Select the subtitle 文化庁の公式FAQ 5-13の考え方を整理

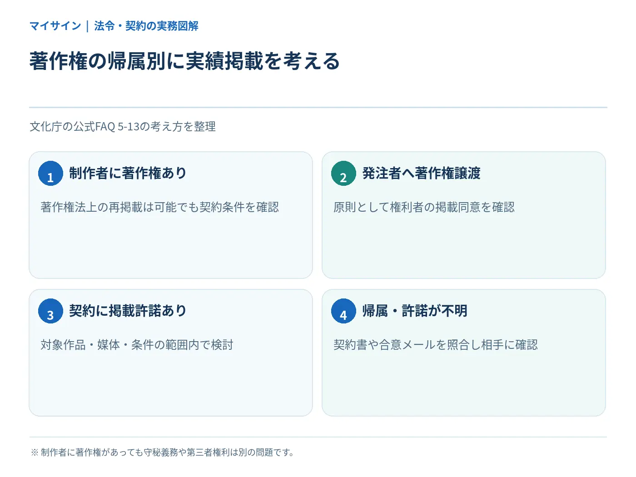coord(123,126)
